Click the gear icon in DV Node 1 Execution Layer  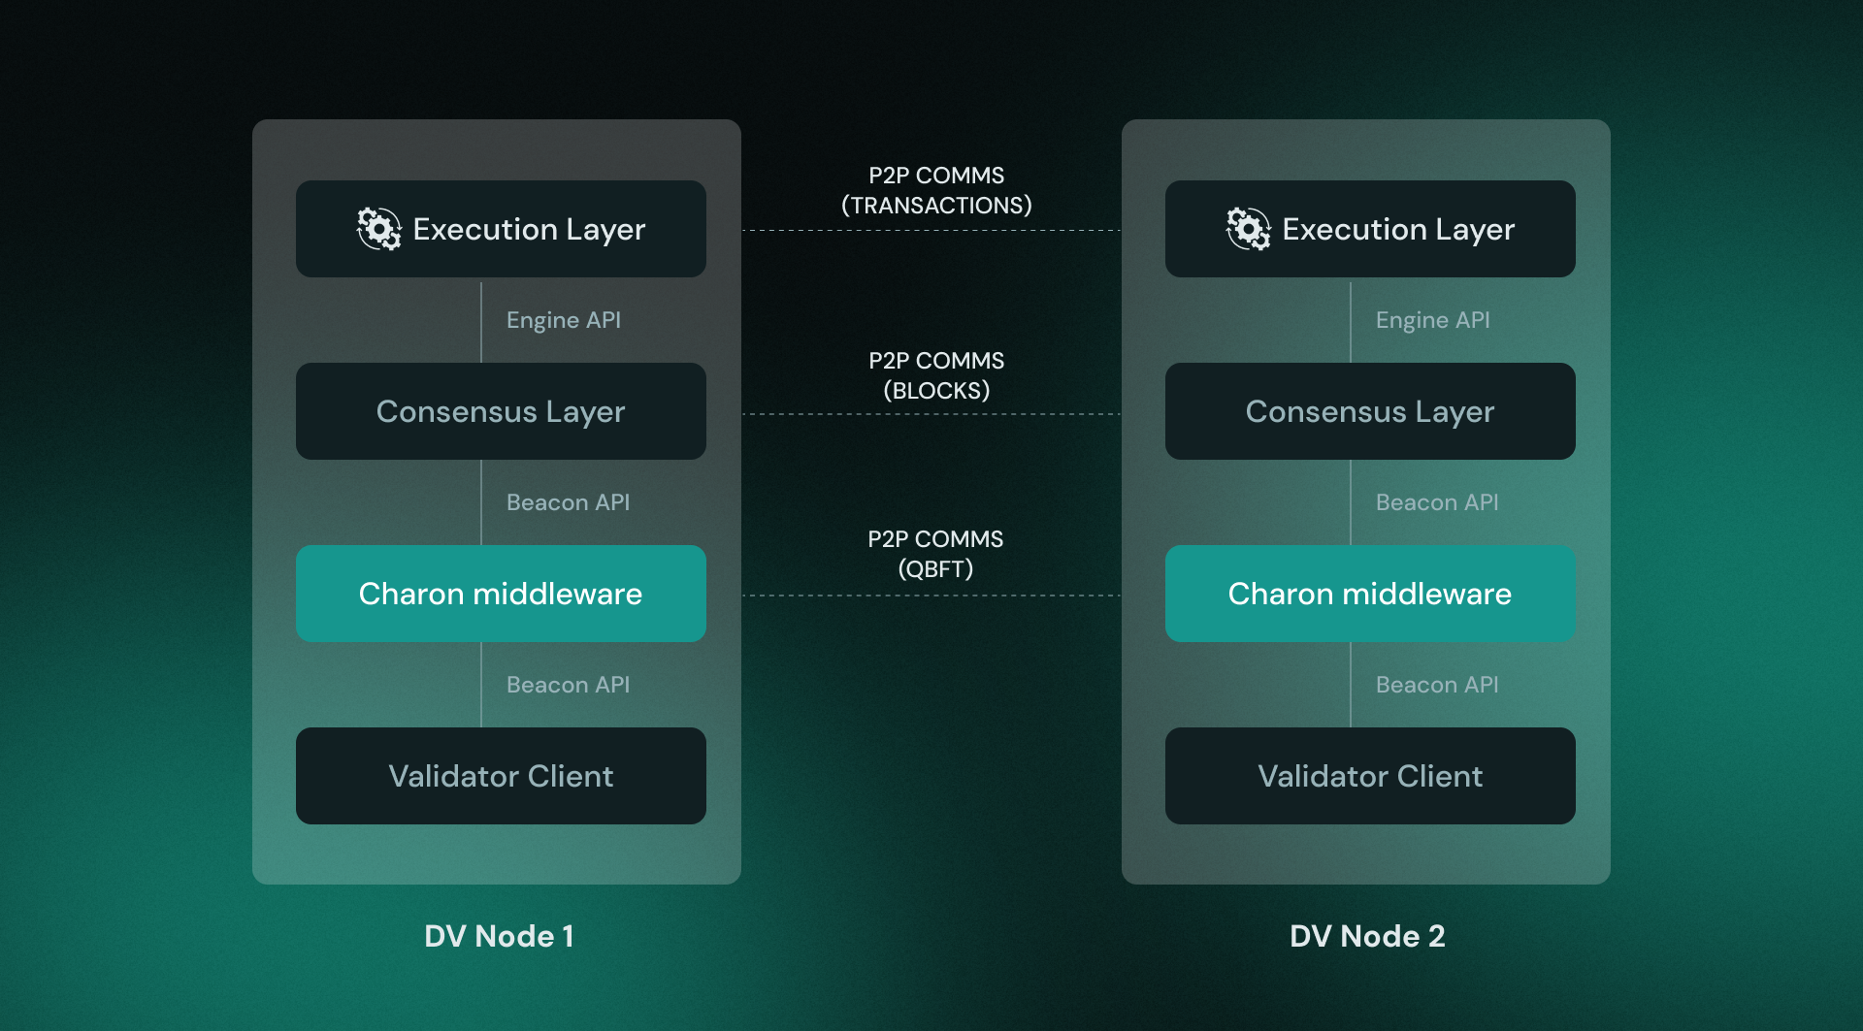pos(378,229)
